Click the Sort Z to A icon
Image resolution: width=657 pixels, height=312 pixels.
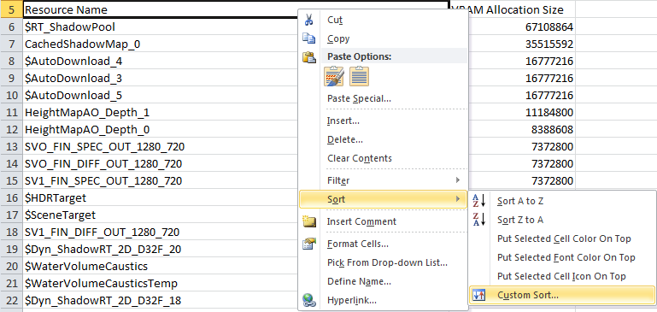[x=479, y=220]
